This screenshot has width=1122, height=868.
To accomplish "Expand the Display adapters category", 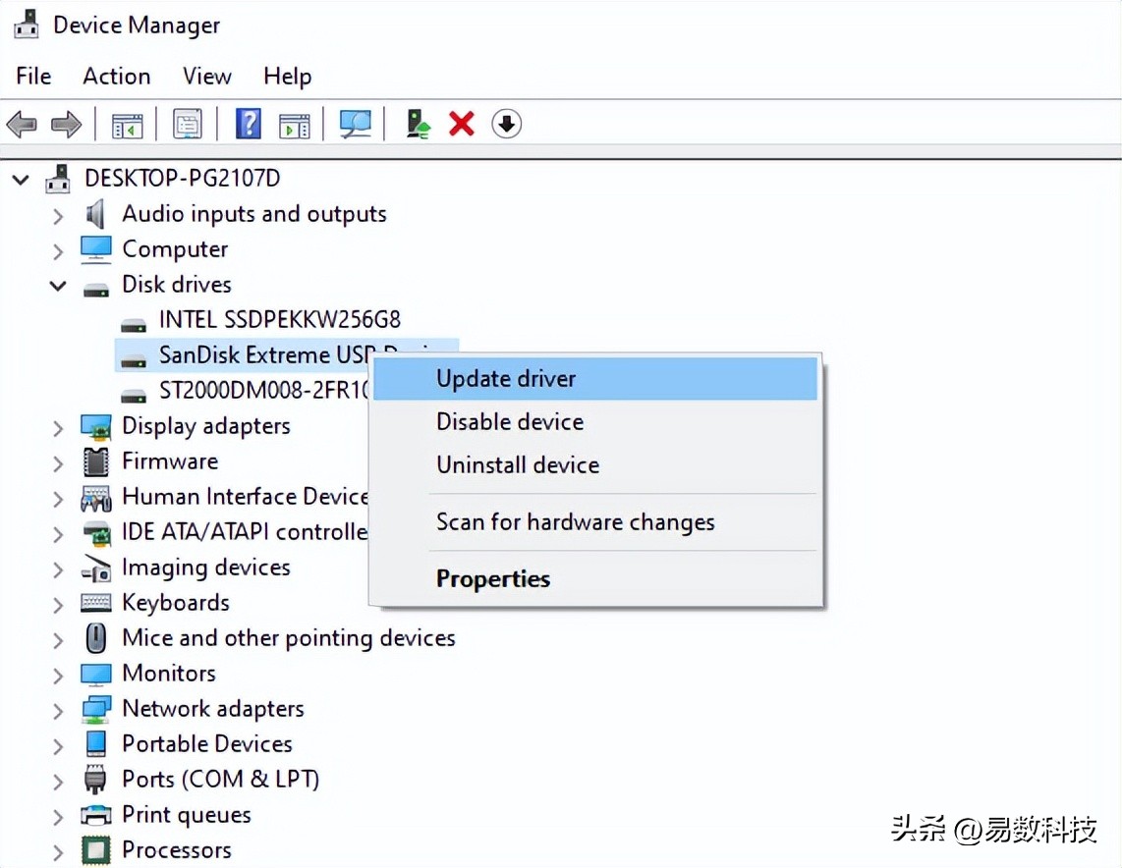I will click(58, 427).
